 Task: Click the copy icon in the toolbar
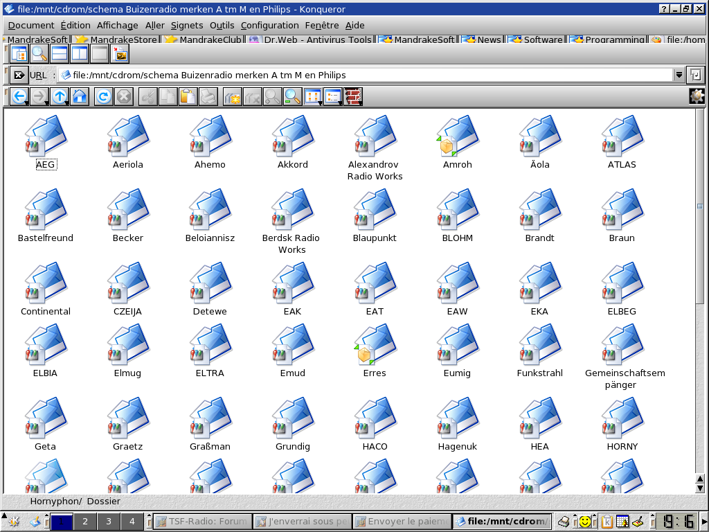tap(168, 96)
